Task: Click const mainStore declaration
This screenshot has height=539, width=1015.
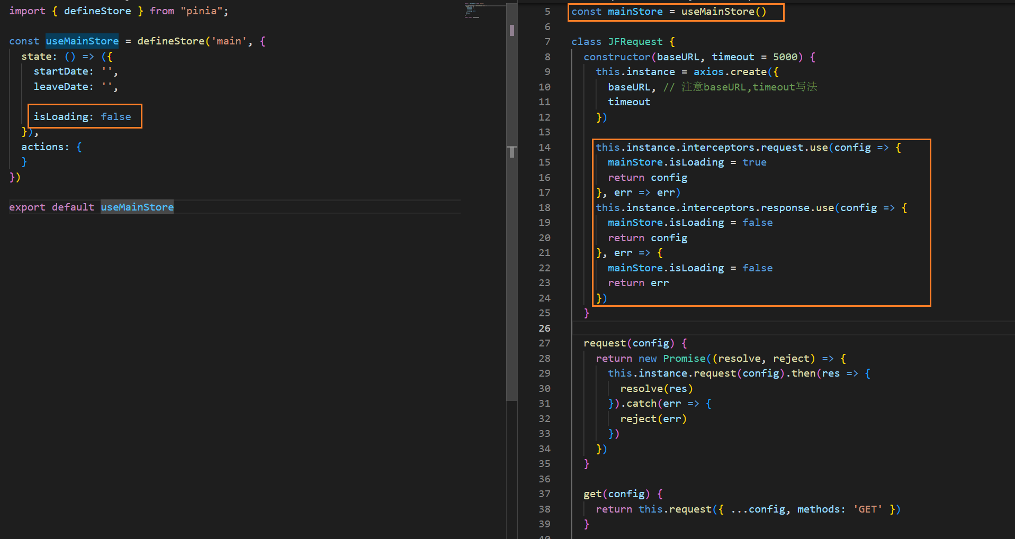Action: [x=669, y=12]
